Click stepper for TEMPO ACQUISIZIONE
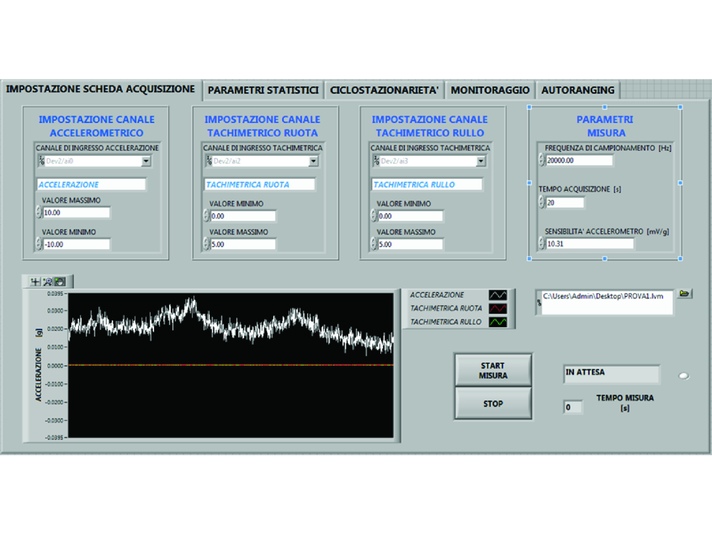This screenshot has height=534, width=712. pos(542,202)
